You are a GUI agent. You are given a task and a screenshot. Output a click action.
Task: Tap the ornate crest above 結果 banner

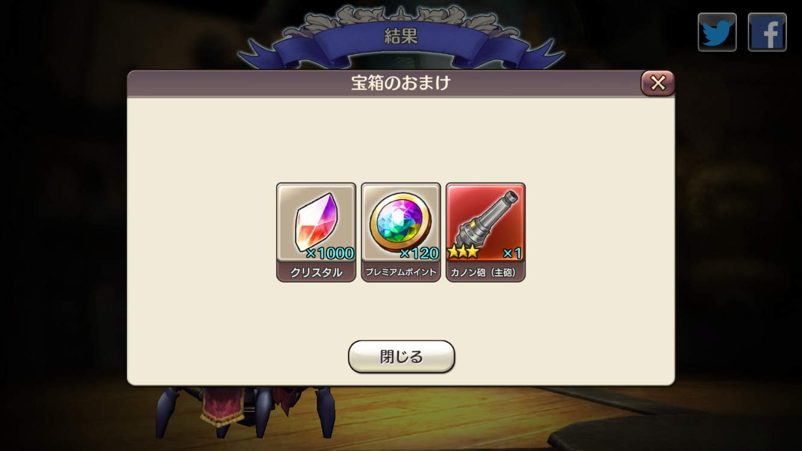tap(401, 15)
